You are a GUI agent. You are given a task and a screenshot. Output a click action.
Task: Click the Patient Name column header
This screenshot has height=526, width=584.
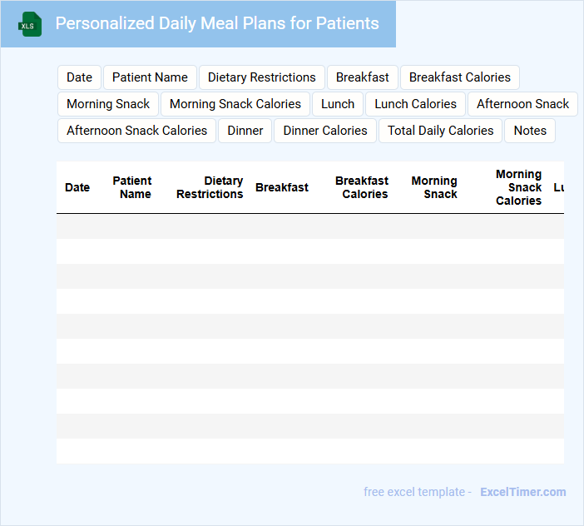[132, 187]
